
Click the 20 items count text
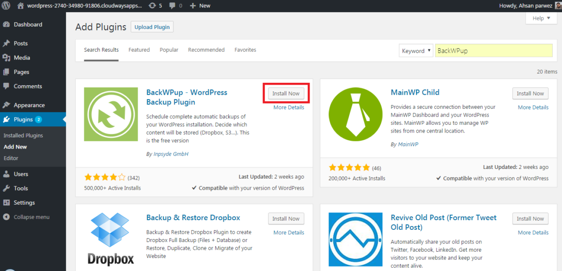(547, 72)
